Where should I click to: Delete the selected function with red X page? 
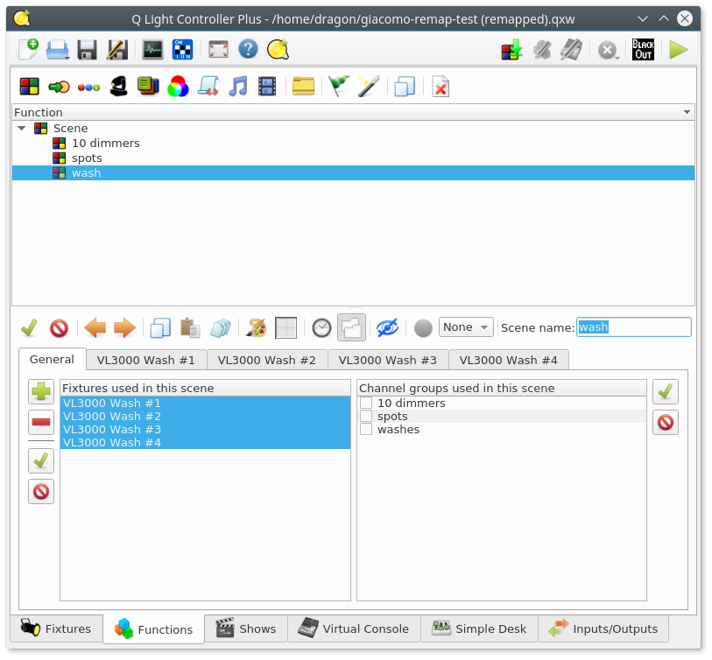(441, 87)
